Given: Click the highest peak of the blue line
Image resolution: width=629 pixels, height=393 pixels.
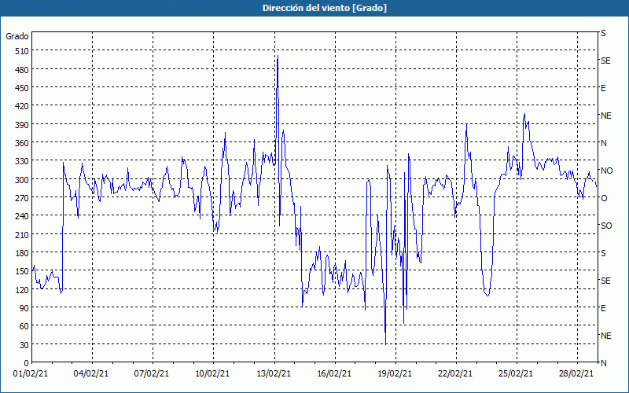Looking at the screenshot, I should point(278,56).
